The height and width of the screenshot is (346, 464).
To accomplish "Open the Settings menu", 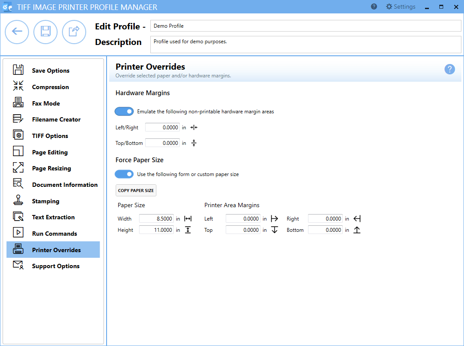I will click(x=400, y=6).
